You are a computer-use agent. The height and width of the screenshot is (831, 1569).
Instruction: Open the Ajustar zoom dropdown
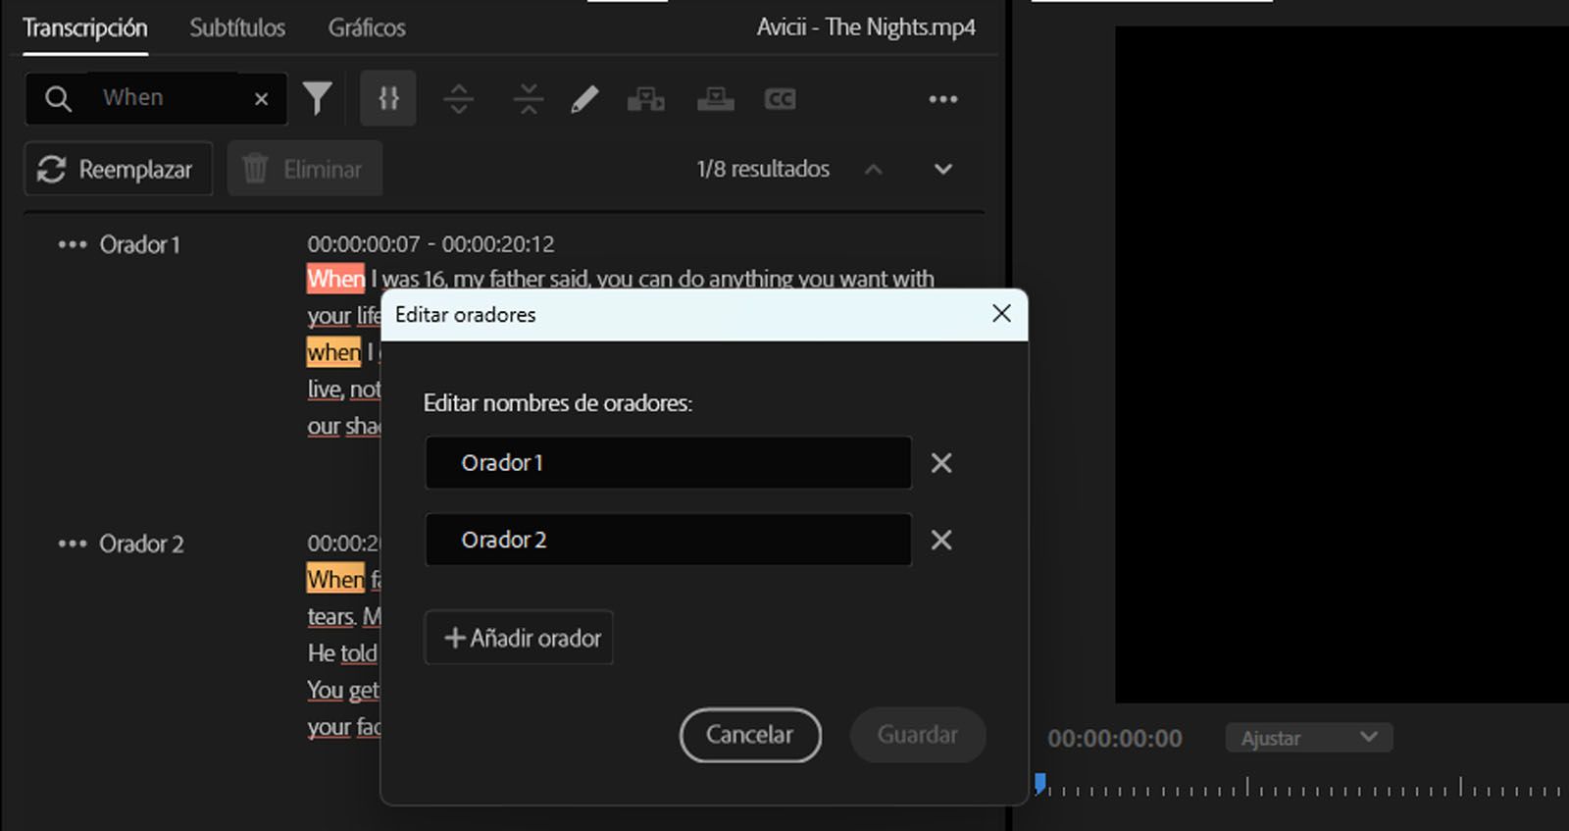pyautogui.click(x=1309, y=738)
